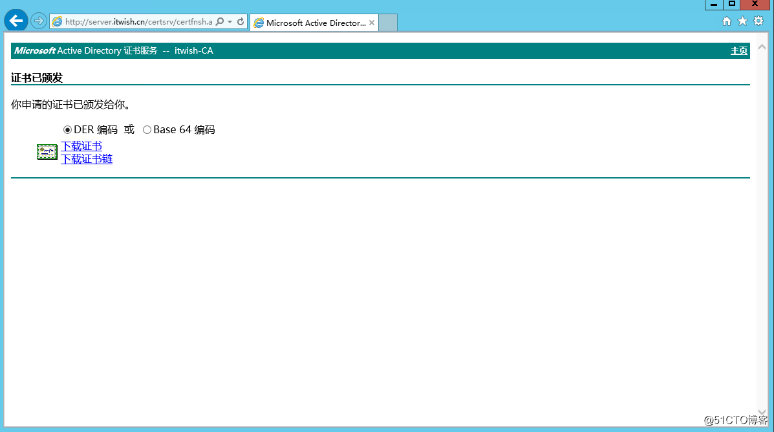Go back with the browser Back arrow

coord(16,21)
